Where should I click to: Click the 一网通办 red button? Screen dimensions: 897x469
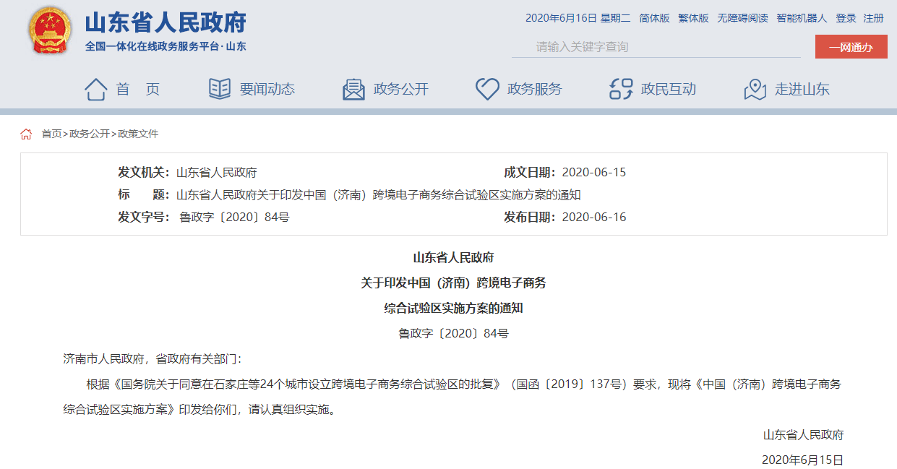(851, 46)
